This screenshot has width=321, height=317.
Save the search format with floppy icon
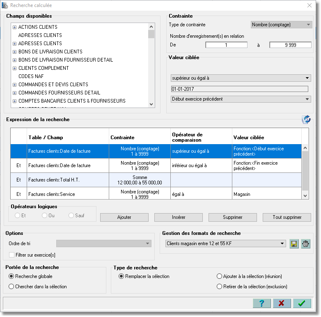(x=294, y=244)
